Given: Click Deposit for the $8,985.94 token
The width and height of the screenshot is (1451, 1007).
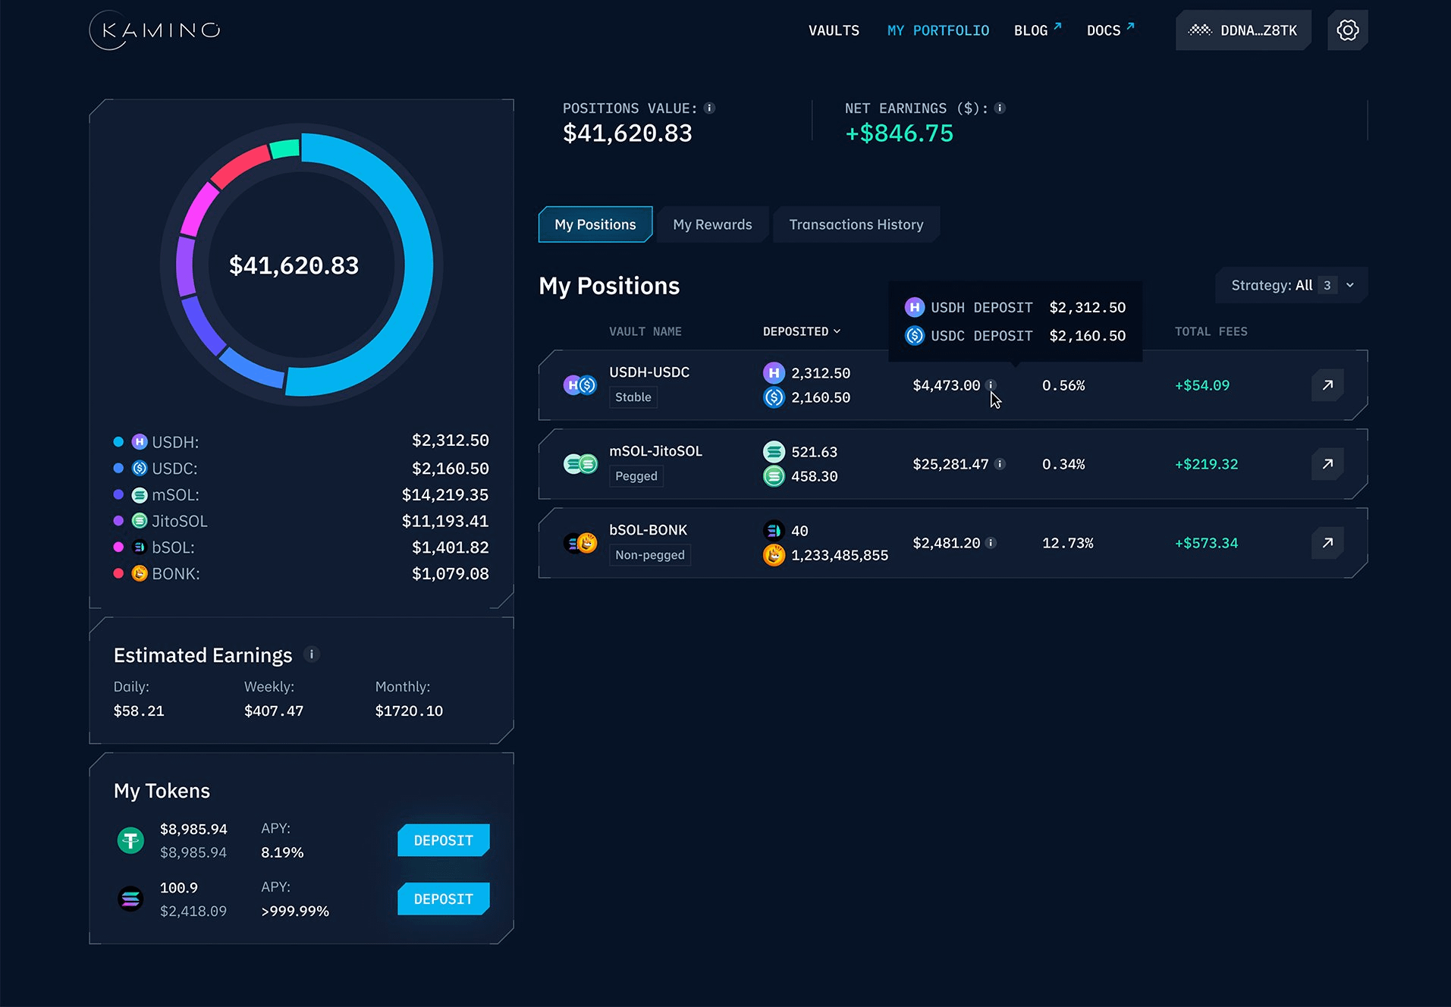Looking at the screenshot, I should tap(444, 840).
